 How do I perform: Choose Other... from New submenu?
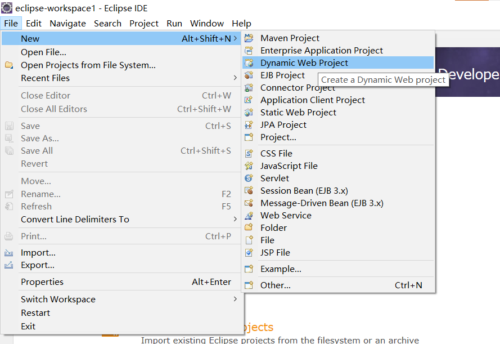point(338,285)
